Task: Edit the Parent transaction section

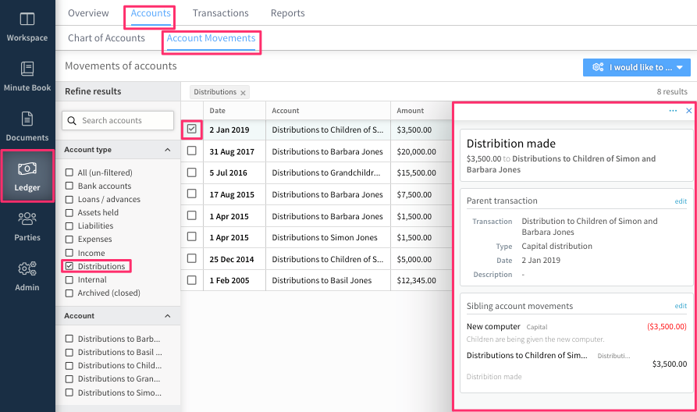Action: [681, 201]
